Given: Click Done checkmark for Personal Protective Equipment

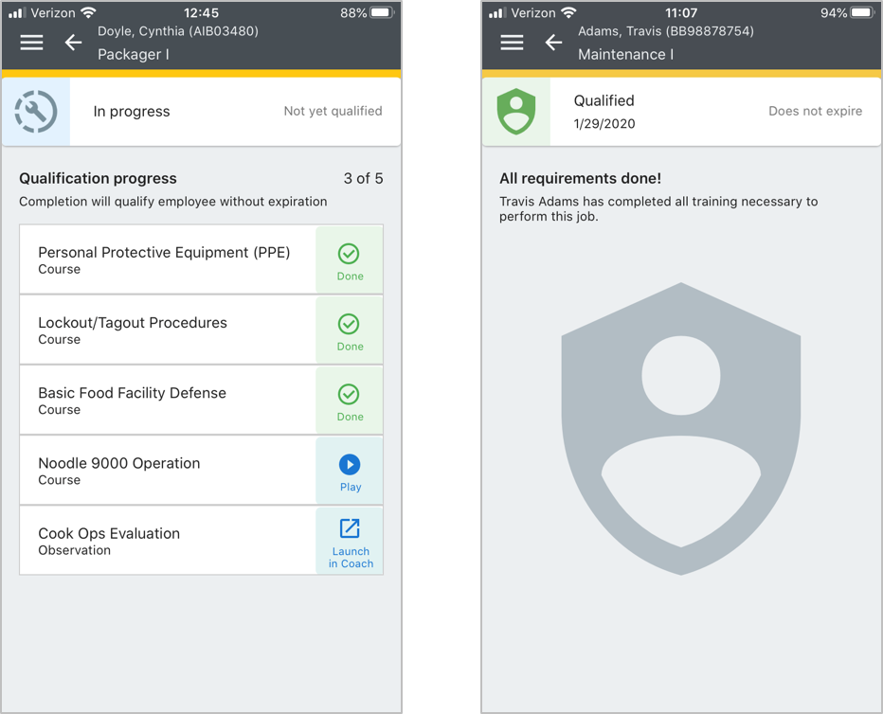Looking at the screenshot, I should click(x=350, y=260).
